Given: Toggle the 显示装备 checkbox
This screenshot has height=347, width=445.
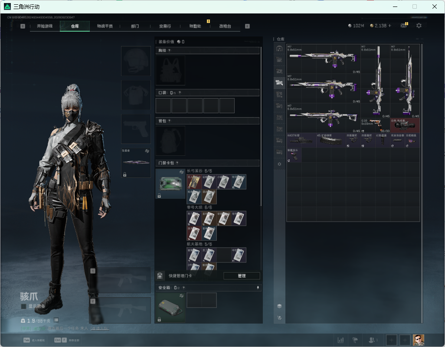Looking at the screenshot, I should tap(23, 306).
